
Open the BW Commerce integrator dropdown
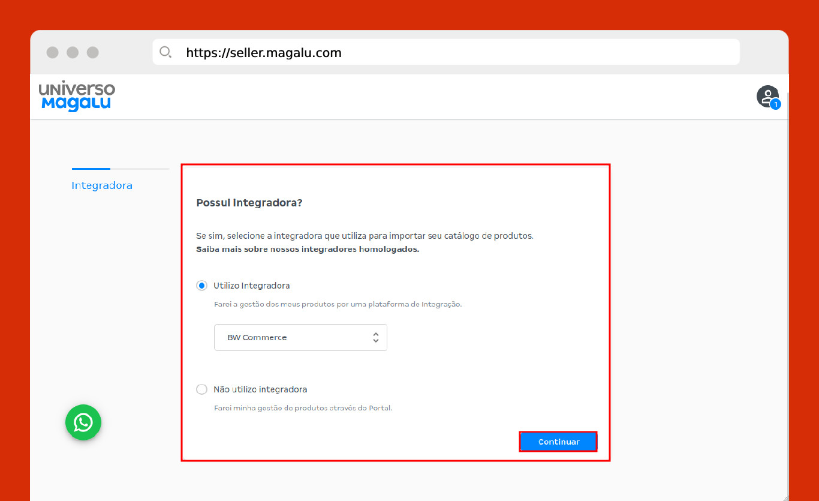(x=300, y=337)
